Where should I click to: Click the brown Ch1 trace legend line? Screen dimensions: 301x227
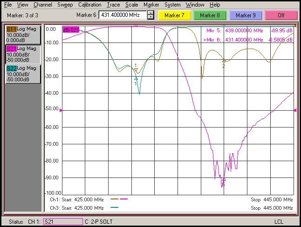[115, 199]
